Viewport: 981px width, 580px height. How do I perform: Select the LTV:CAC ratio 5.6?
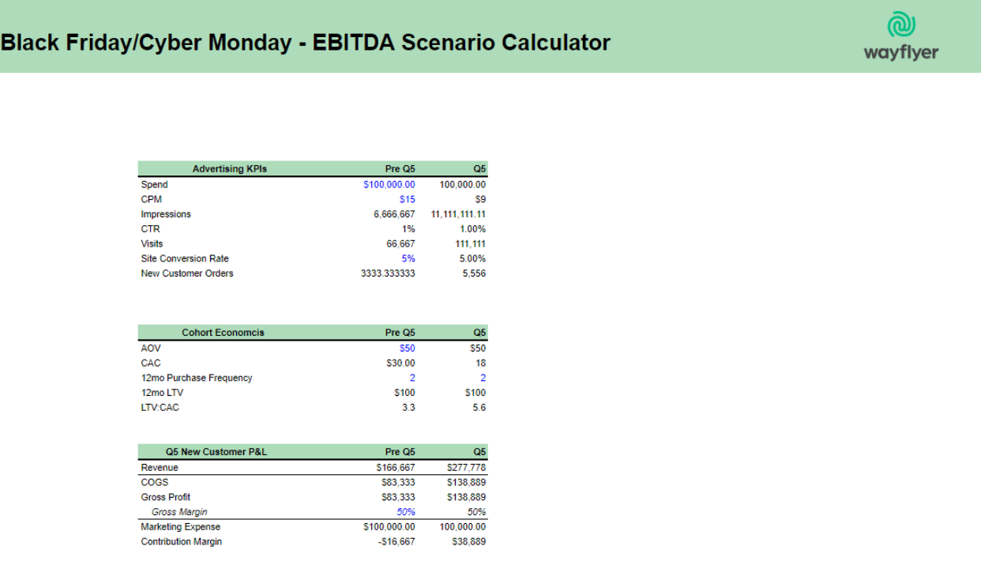[479, 407]
